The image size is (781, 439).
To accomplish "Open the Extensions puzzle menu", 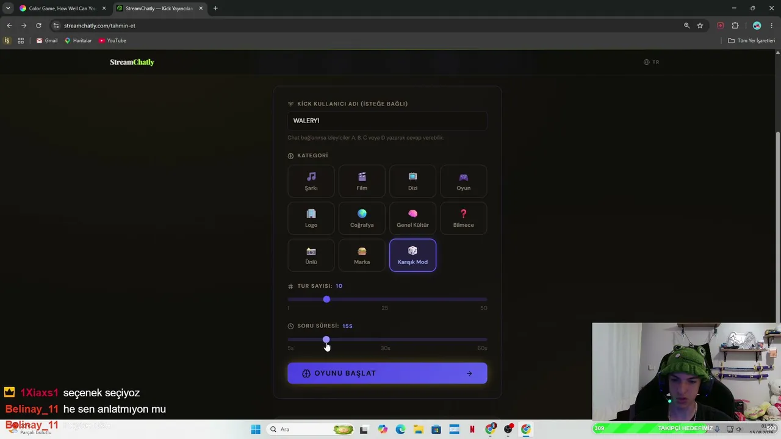I will [x=735, y=26].
